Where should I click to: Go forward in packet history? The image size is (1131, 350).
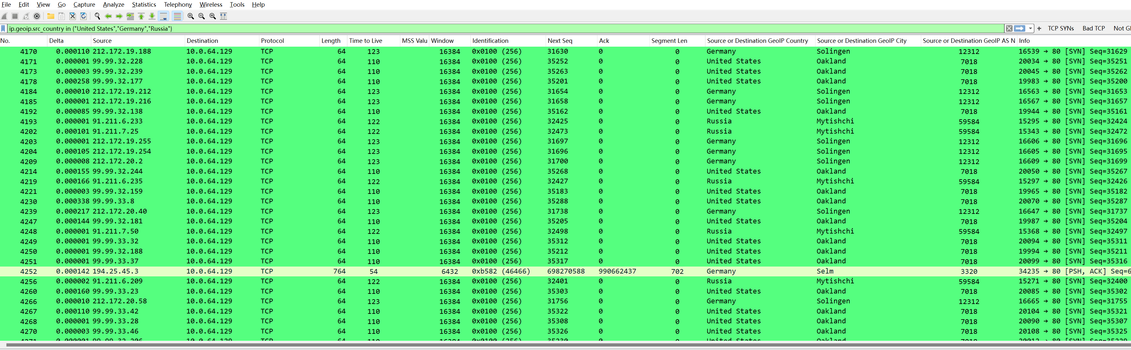coord(119,16)
